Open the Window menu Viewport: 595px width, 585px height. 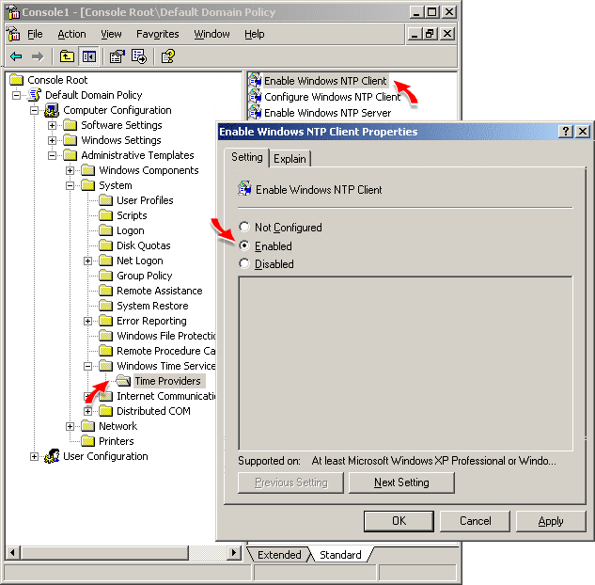pos(211,34)
